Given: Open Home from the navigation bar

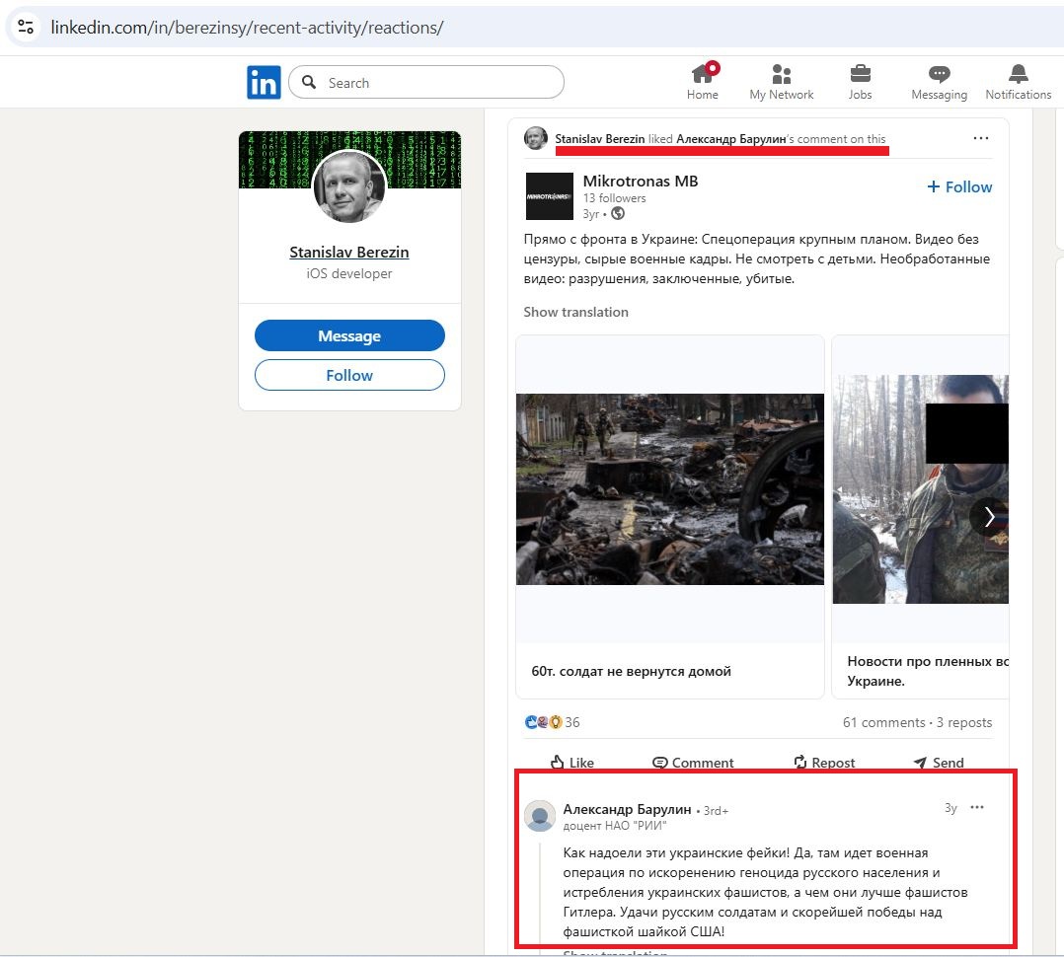Looking at the screenshot, I should (x=703, y=82).
